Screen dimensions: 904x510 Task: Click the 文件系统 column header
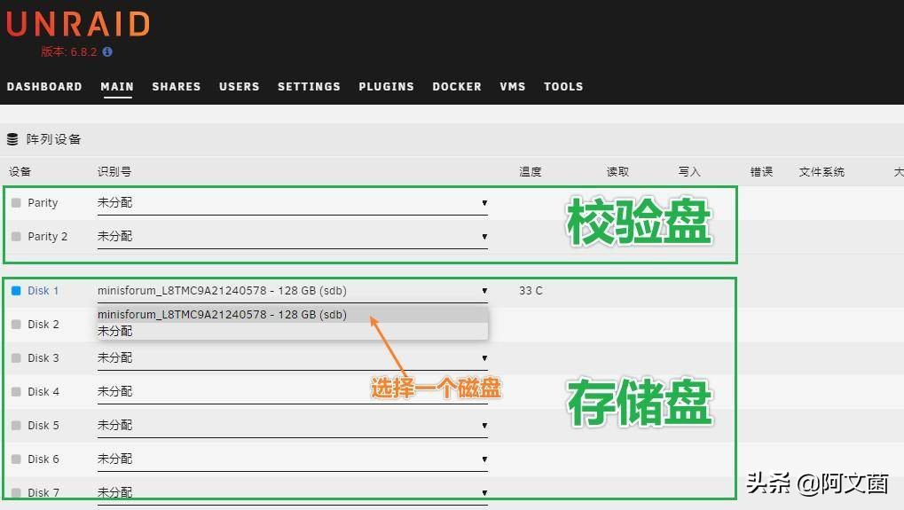click(821, 172)
